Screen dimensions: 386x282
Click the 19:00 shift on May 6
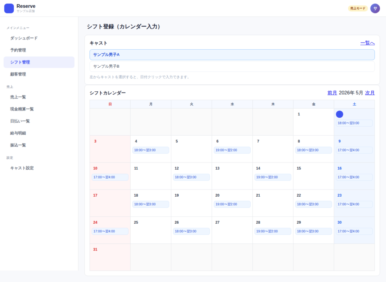tap(232, 150)
